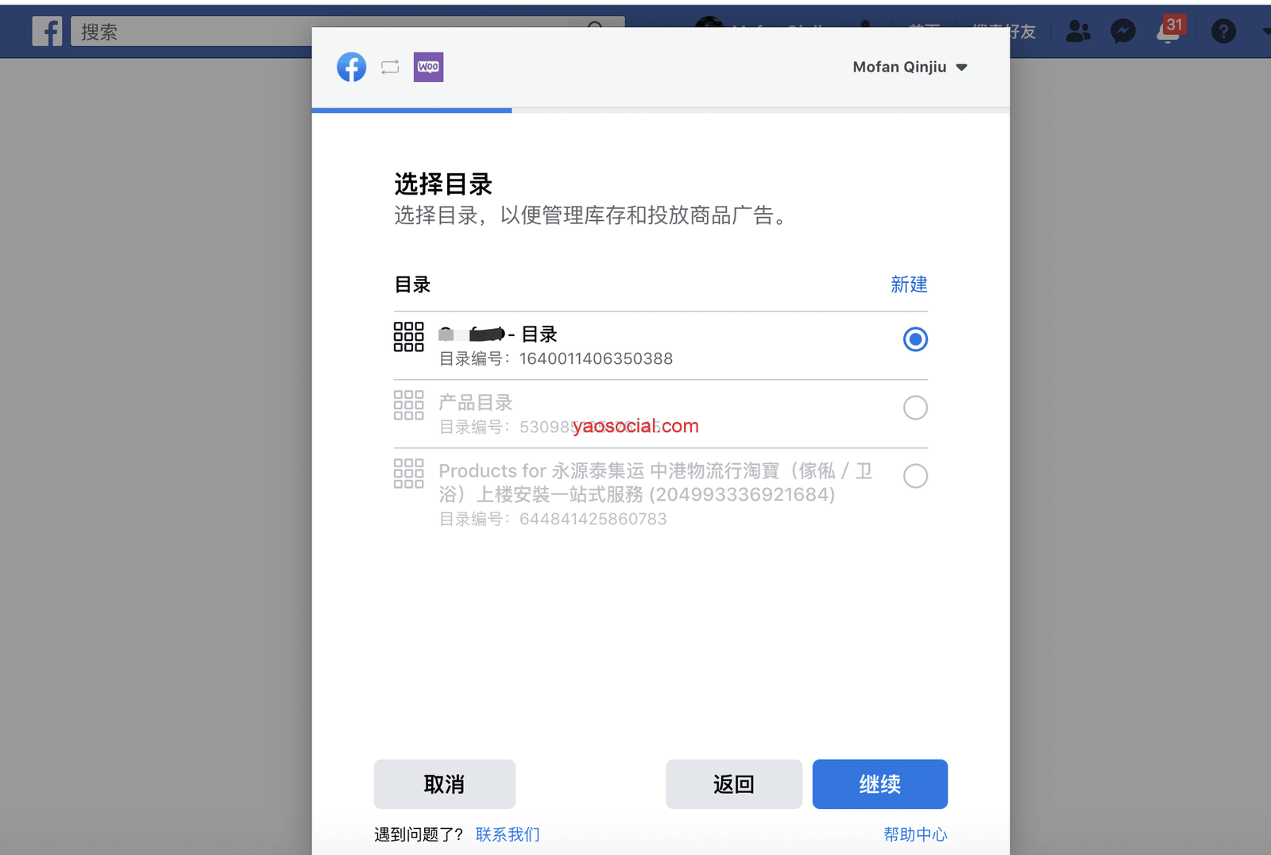Select the 产品目录 catalog radio button

coord(915,408)
